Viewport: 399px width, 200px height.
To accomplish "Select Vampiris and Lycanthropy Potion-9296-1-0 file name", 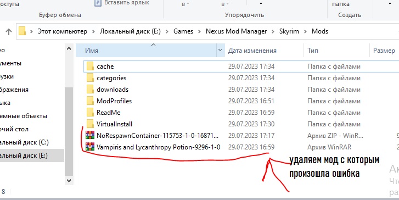I will pyautogui.click(x=158, y=147).
